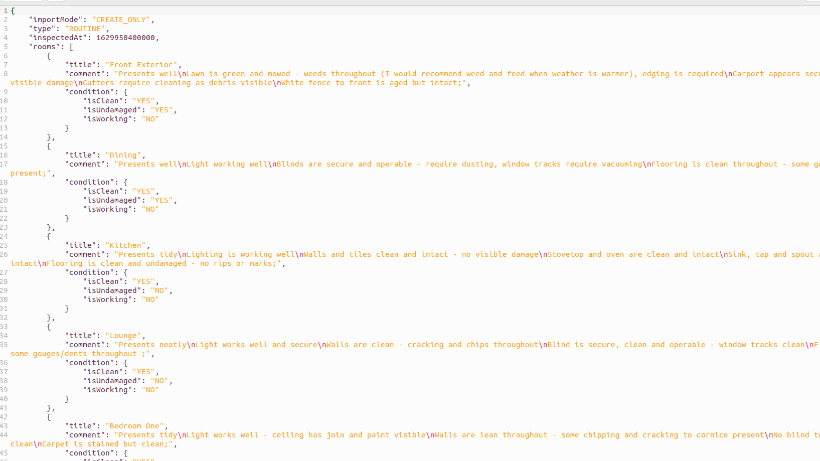Click the opening brace on line 1
Screen dimensions: 820x461
click(13, 11)
